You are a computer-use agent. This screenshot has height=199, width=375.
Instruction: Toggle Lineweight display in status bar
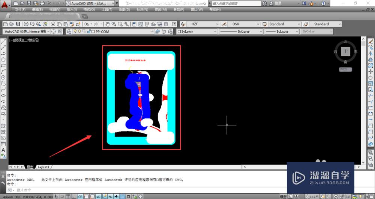[117, 197]
